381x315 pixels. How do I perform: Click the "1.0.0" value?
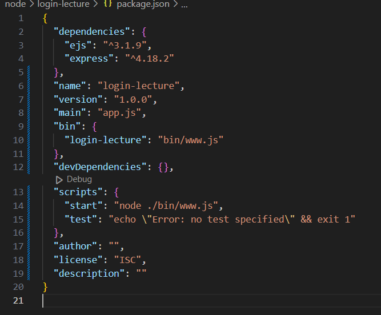(x=133, y=99)
